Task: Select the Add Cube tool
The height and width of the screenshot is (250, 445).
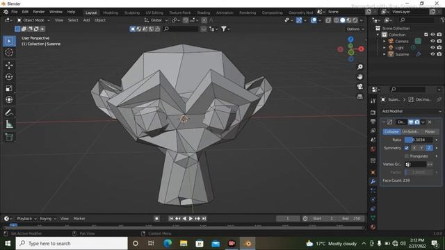Action: pyautogui.click(x=9, y=137)
